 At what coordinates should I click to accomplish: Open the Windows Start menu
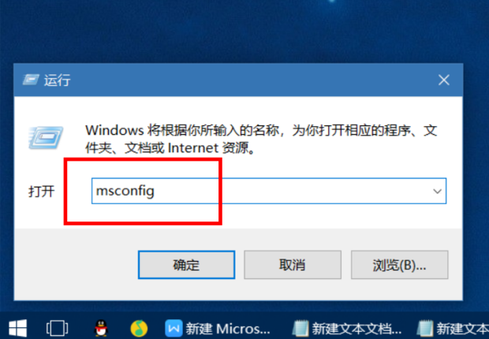18,329
